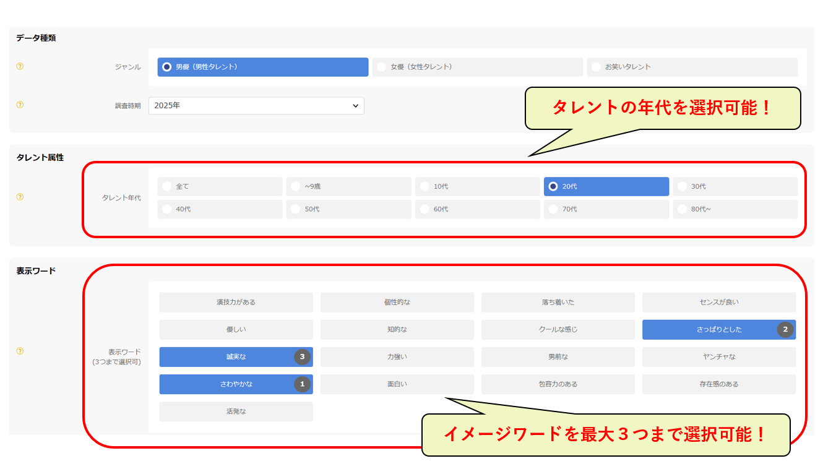Choose the 全て talent age option
The image size is (823, 461).
[x=220, y=187]
